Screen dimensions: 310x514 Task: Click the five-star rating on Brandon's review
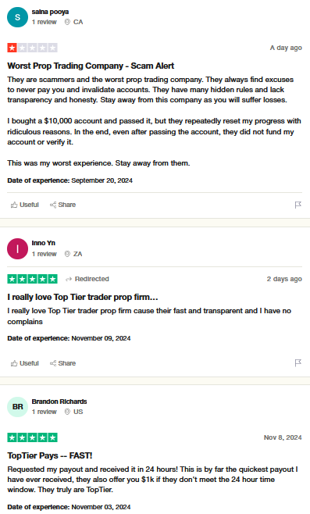(33, 437)
